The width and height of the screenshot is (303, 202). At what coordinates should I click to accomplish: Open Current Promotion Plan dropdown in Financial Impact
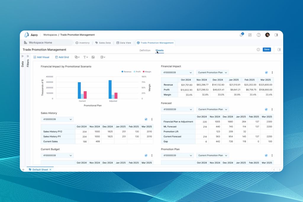click(212, 72)
